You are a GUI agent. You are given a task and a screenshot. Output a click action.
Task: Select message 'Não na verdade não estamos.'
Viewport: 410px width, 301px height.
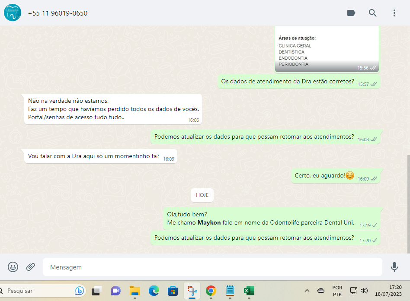click(x=113, y=109)
